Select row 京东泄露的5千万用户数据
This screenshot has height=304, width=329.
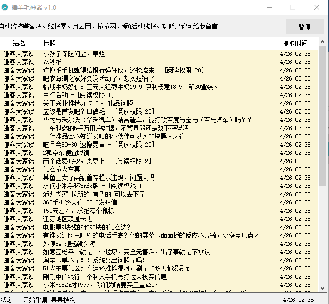pos(159,128)
